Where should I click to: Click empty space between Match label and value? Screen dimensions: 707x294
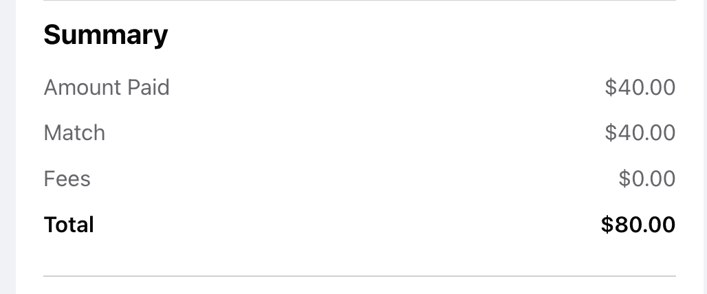(x=355, y=133)
